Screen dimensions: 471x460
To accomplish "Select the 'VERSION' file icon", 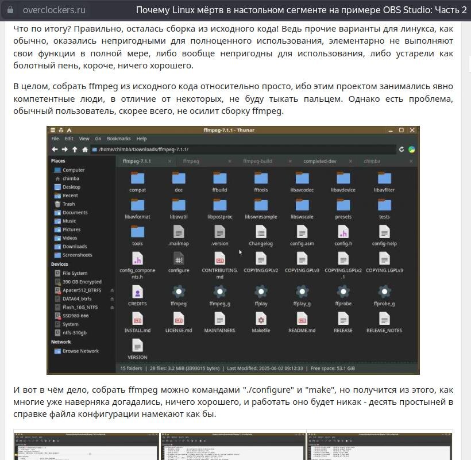I will (138, 346).
